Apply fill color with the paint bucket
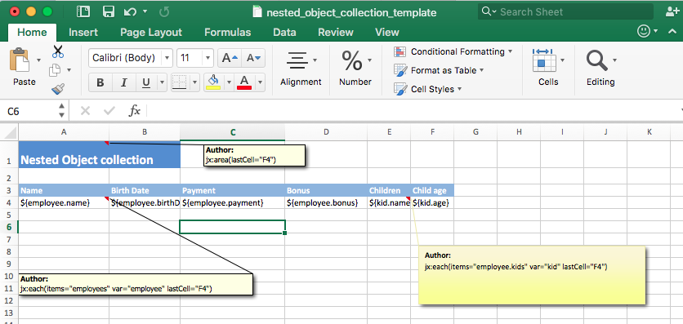This screenshot has width=683, height=324. [x=213, y=82]
